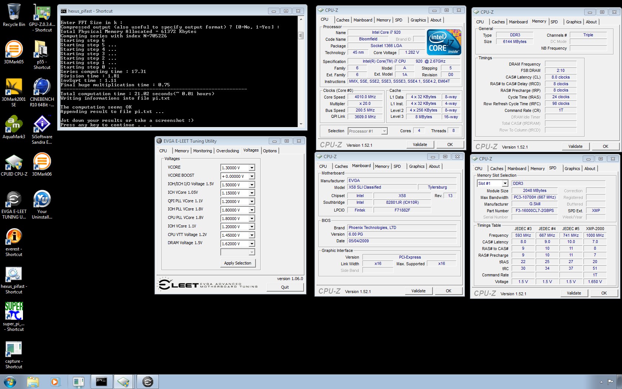
Task: Open the QPI PLL VCore 1.1V dropdown
Action: pyautogui.click(x=252, y=202)
